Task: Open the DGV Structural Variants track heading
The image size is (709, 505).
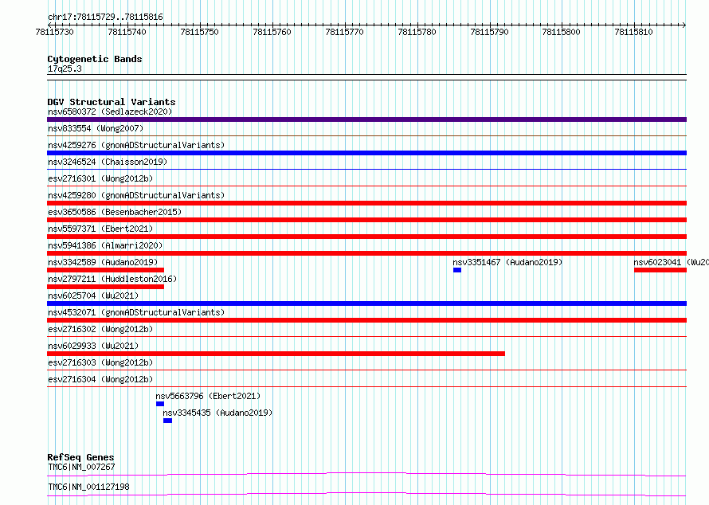Action: pyautogui.click(x=112, y=102)
